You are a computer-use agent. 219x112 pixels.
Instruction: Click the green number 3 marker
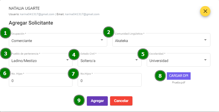[x=5, y=53]
